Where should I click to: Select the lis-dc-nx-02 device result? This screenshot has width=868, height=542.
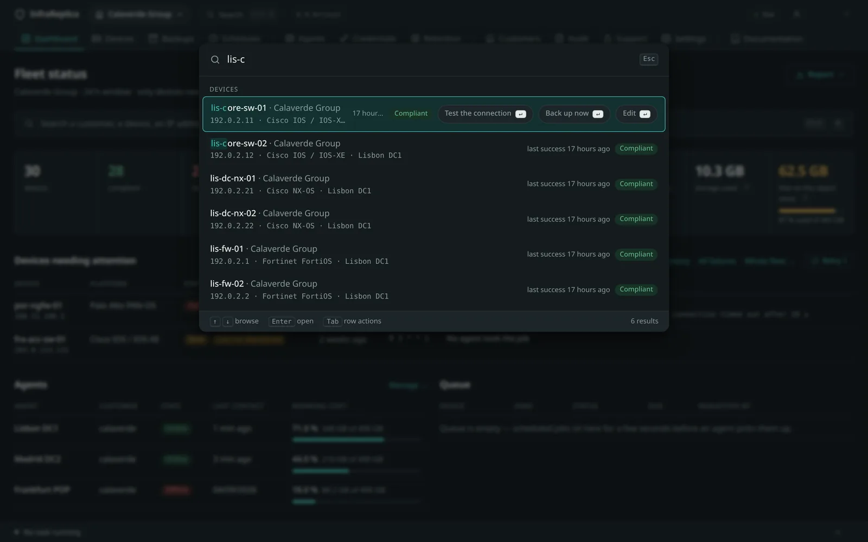[x=434, y=220]
